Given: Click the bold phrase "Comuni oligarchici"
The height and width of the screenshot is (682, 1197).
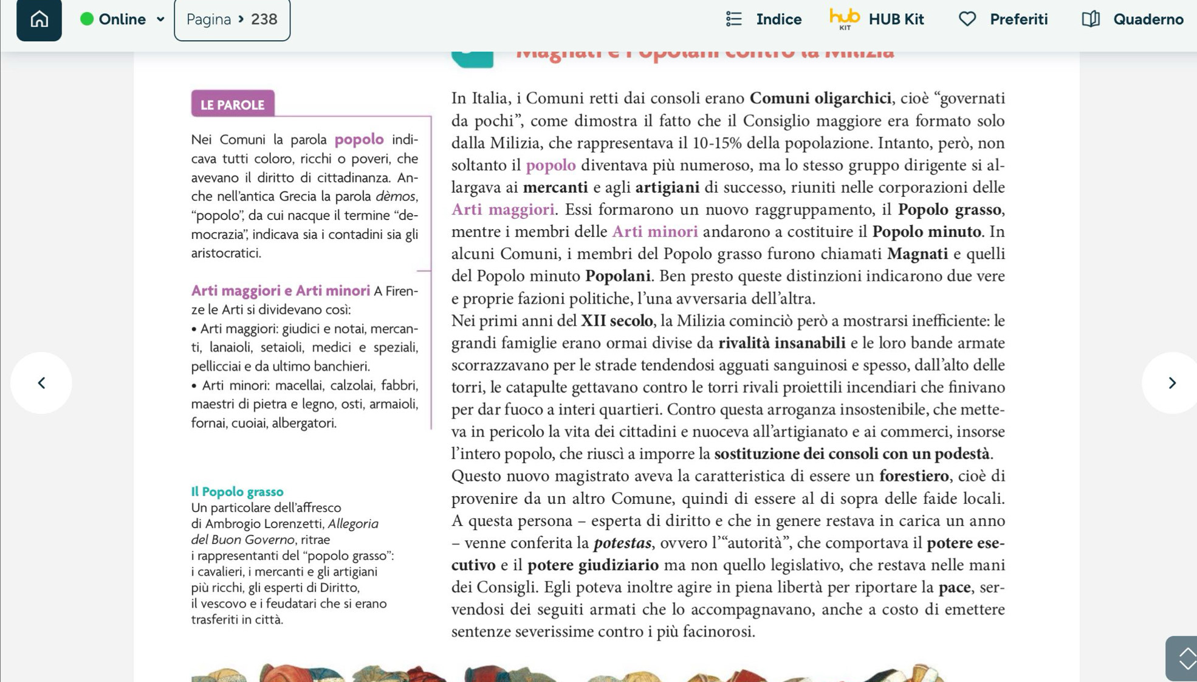Looking at the screenshot, I should pos(820,98).
